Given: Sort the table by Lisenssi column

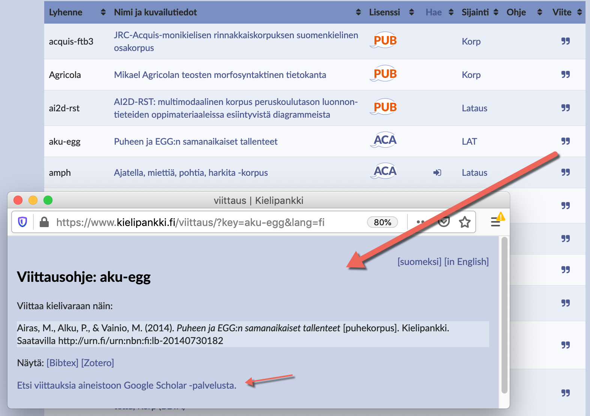Looking at the screenshot, I should tap(411, 12).
